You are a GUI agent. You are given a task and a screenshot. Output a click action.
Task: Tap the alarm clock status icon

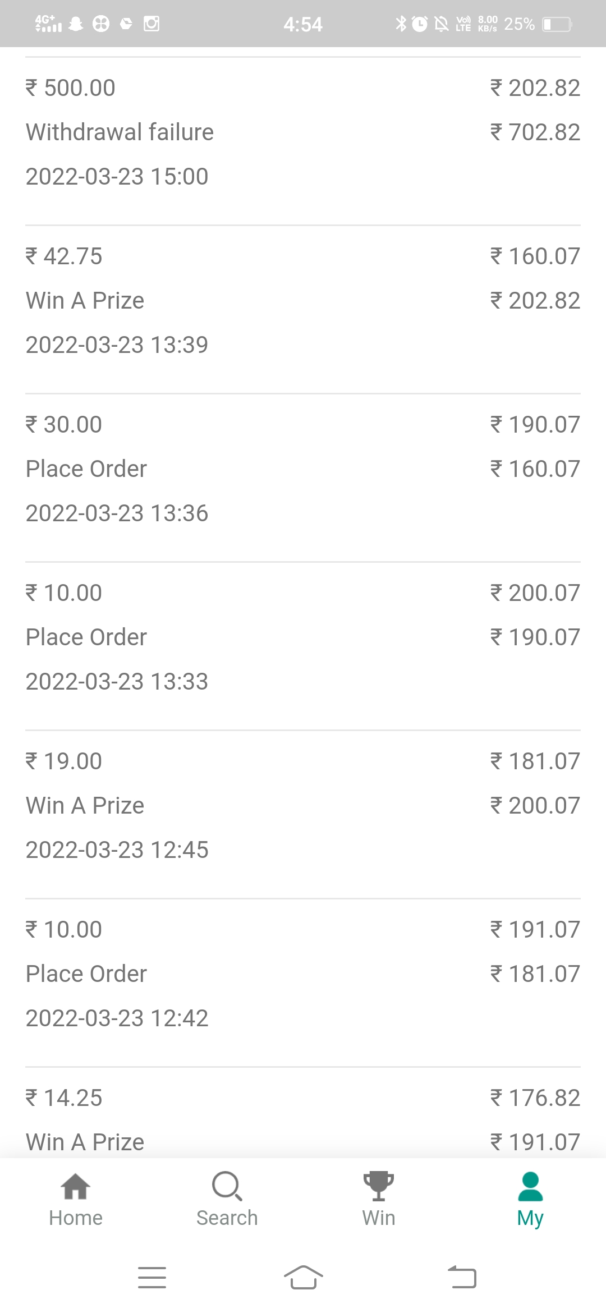click(420, 24)
